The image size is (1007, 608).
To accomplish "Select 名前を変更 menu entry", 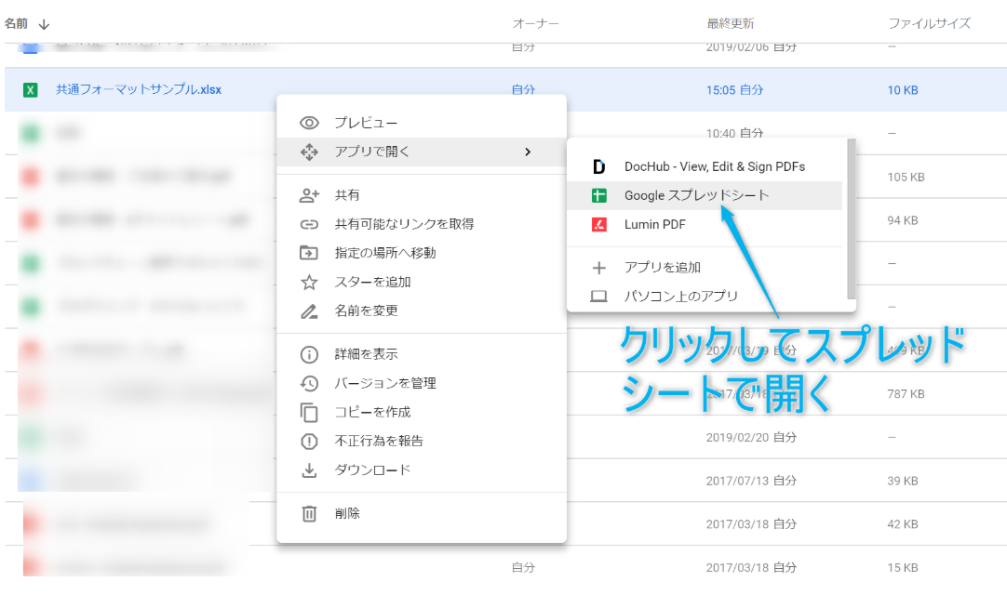I will tap(422, 311).
